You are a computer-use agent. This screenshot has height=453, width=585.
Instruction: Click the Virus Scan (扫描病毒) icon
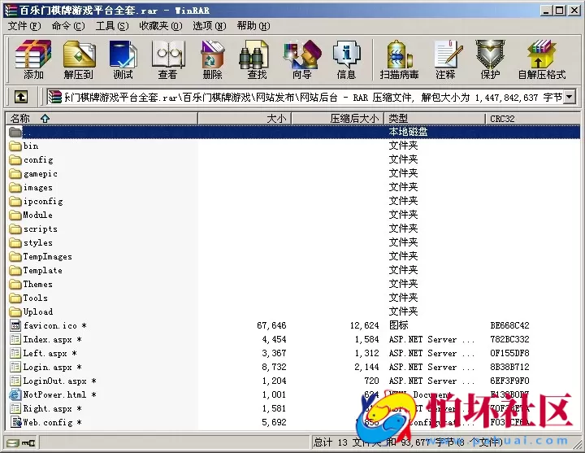(399, 59)
